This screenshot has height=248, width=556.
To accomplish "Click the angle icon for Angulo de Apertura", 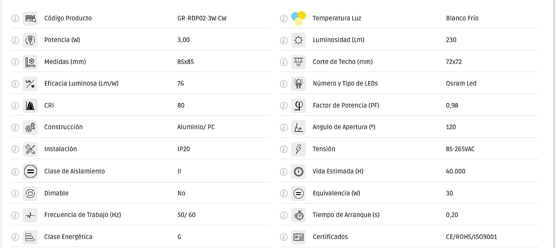I will point(298,128).
